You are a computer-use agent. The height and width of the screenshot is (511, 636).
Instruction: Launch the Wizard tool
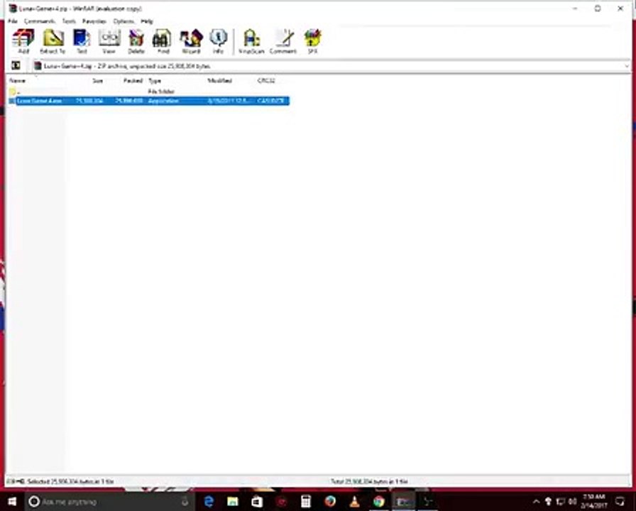pyautogui.click(x=191, y=41)
